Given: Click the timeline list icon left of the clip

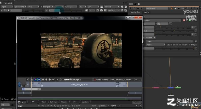Looking at the screenshot, I should [28, 85].
